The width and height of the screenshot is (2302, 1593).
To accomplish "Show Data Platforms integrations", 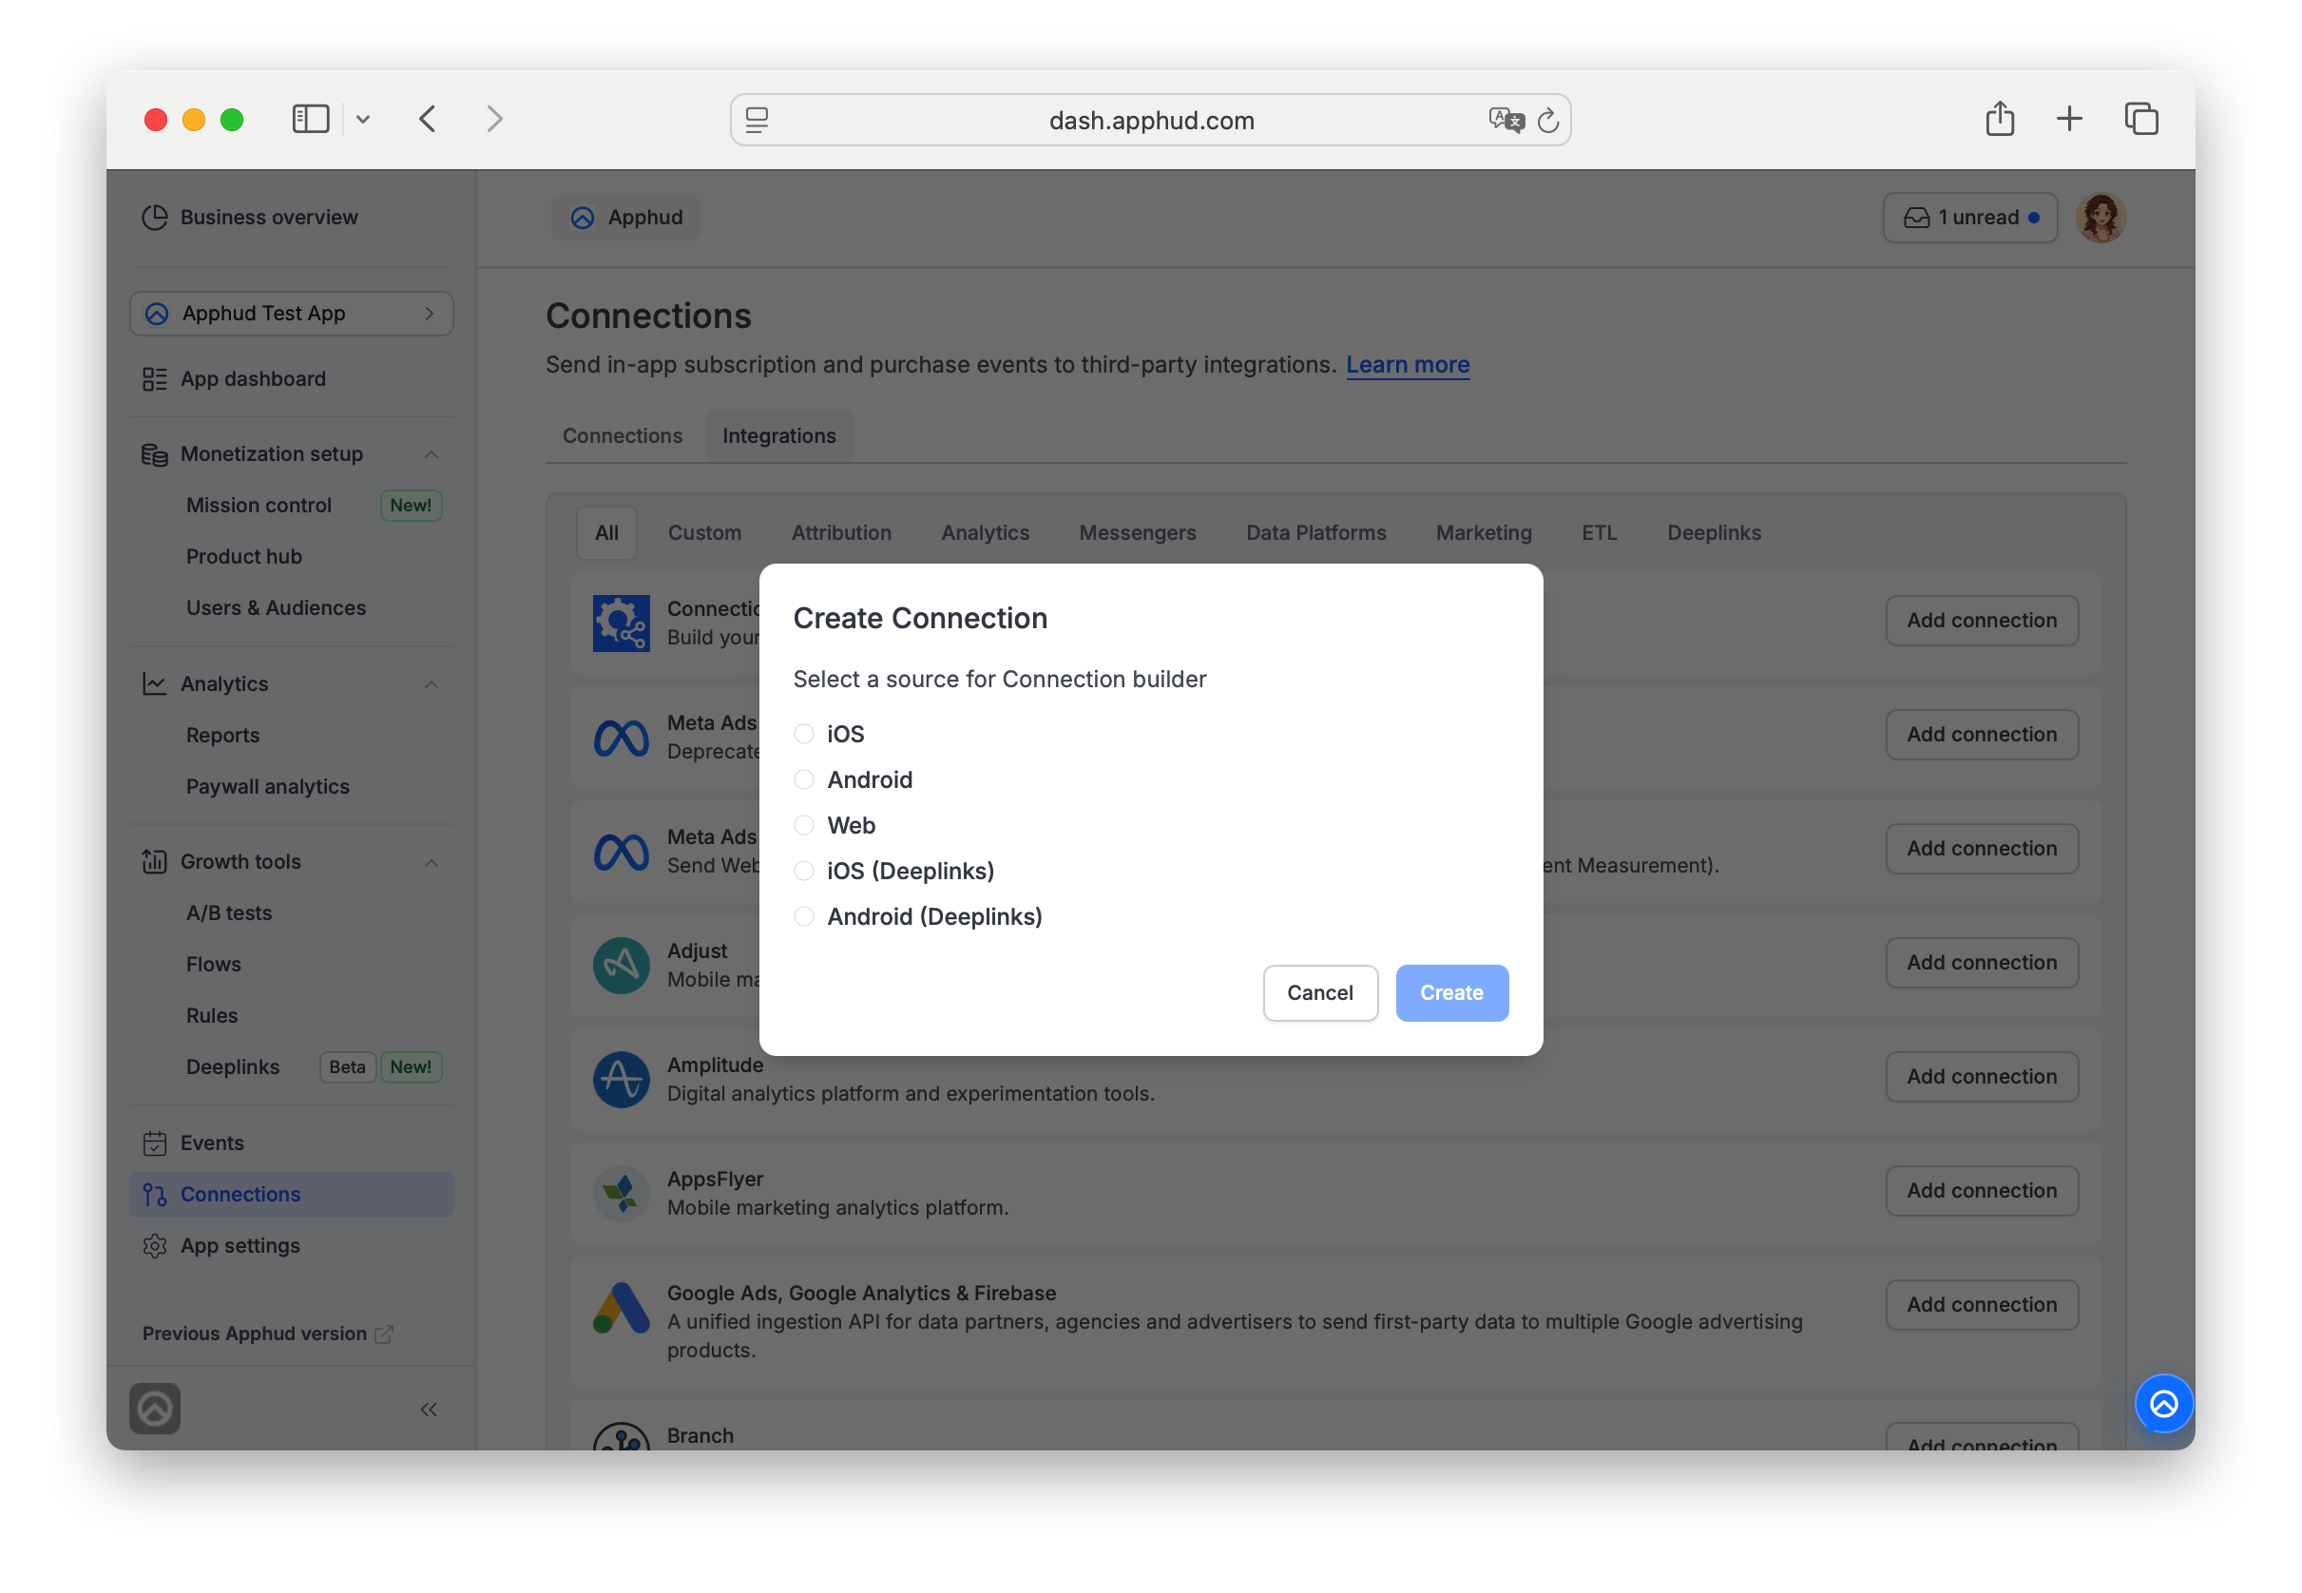I will tap(1315, 532).
